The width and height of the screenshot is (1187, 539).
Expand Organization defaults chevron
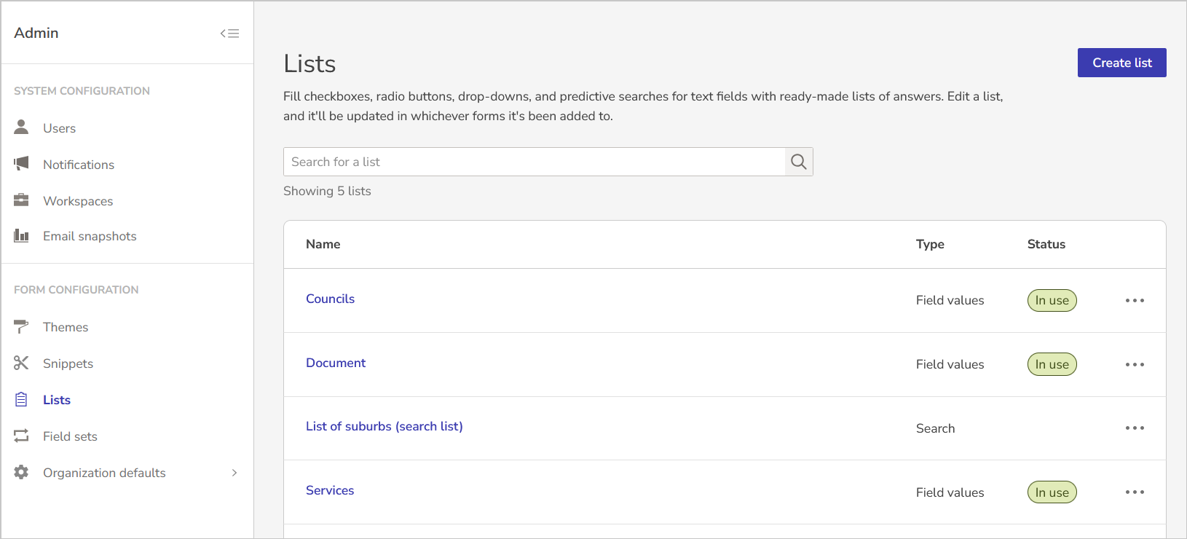[x=234, y=473]
